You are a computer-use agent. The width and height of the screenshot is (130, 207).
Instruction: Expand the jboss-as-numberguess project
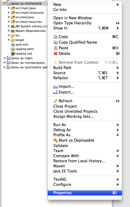pos(5,62)
